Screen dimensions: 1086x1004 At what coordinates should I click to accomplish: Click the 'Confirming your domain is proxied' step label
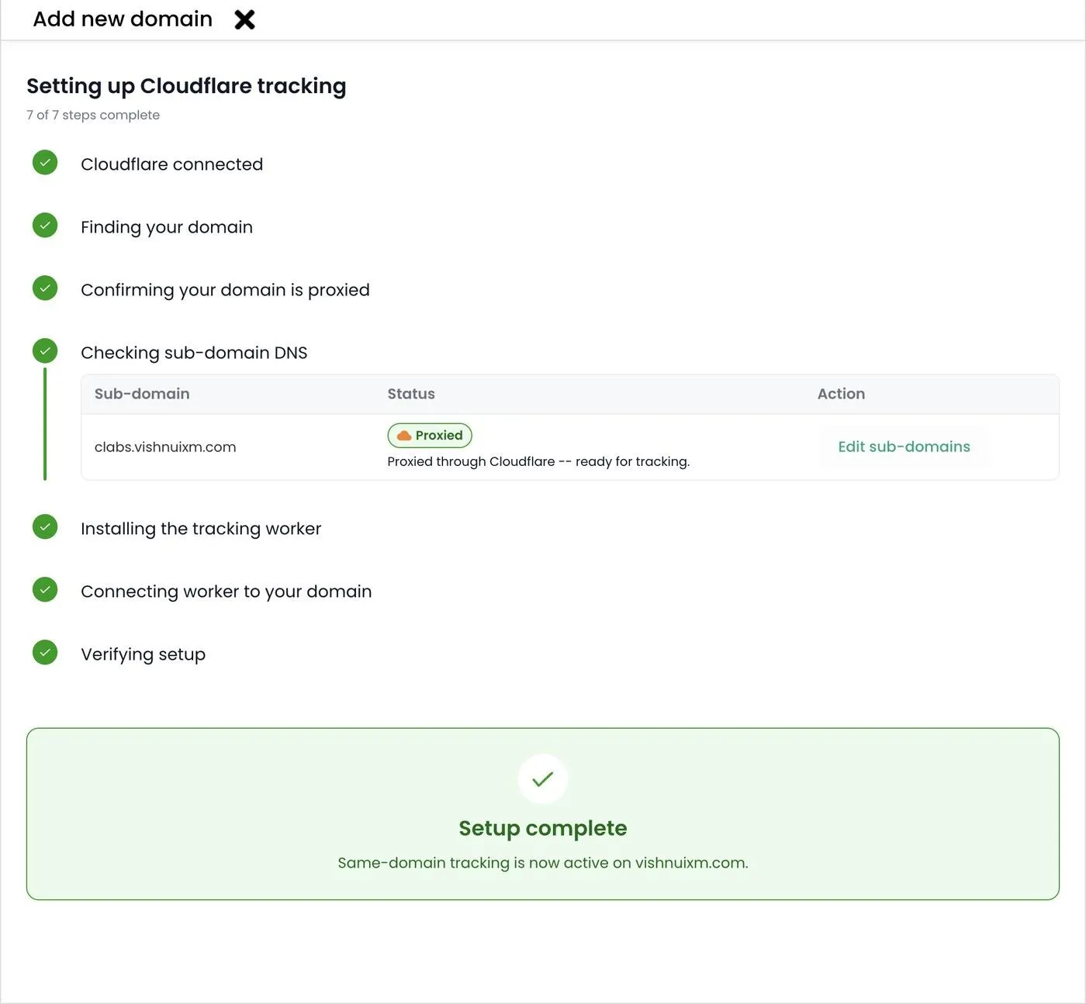(x=225, y=290)
